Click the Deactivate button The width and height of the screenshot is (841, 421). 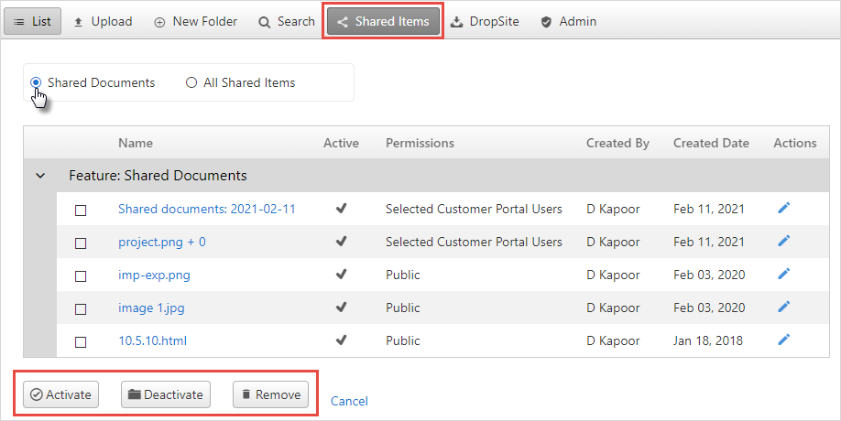pos(166,394)
